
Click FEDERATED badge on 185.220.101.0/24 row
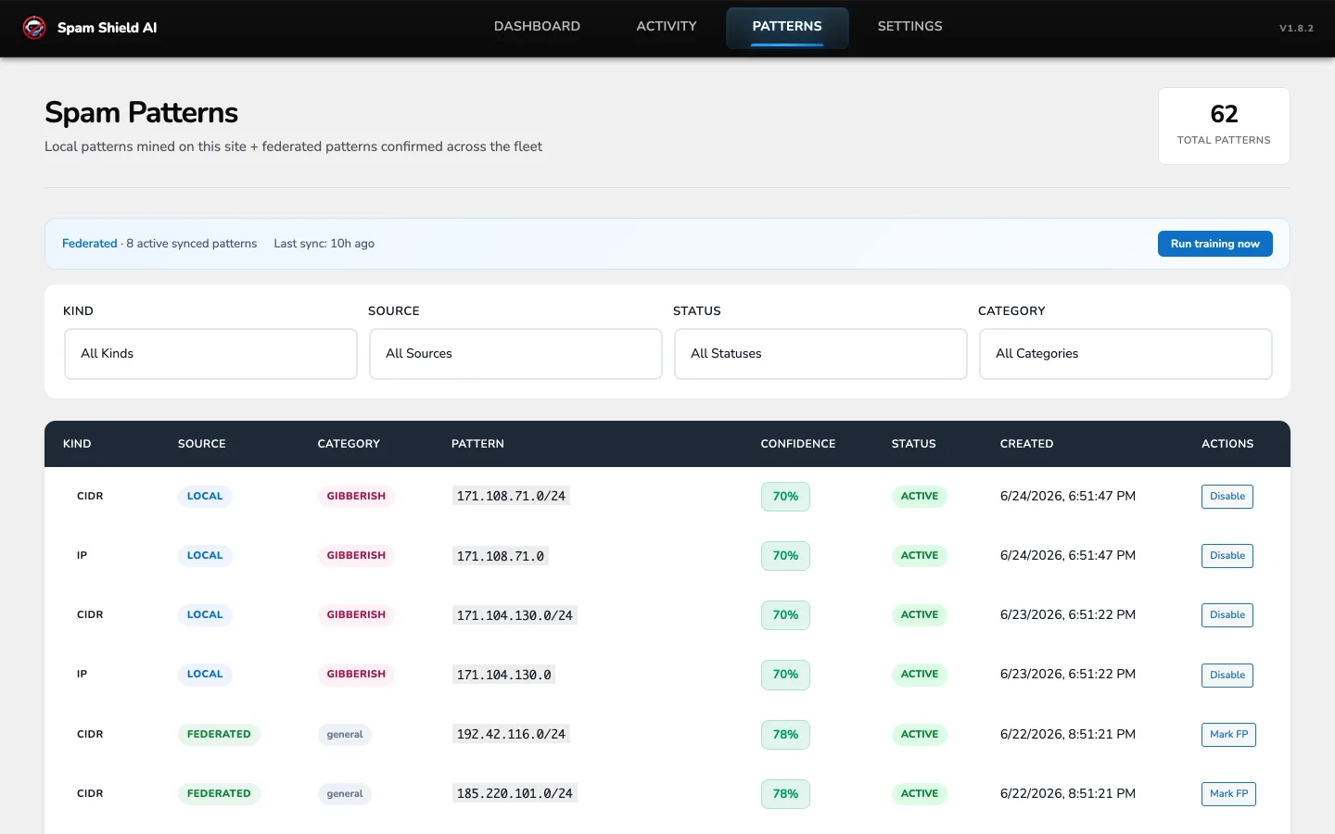point(219,794)
